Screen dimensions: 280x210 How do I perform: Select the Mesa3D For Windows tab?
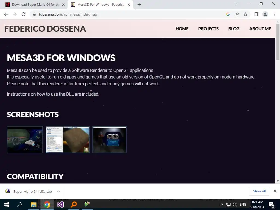100,5
